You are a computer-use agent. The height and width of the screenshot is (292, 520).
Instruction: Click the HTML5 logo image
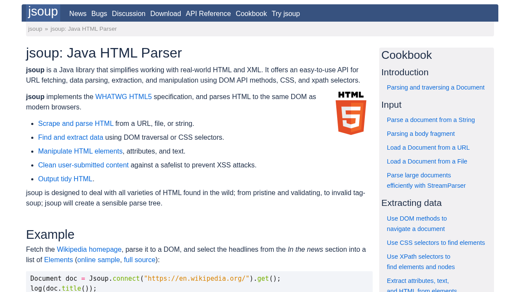click(351, 113)
